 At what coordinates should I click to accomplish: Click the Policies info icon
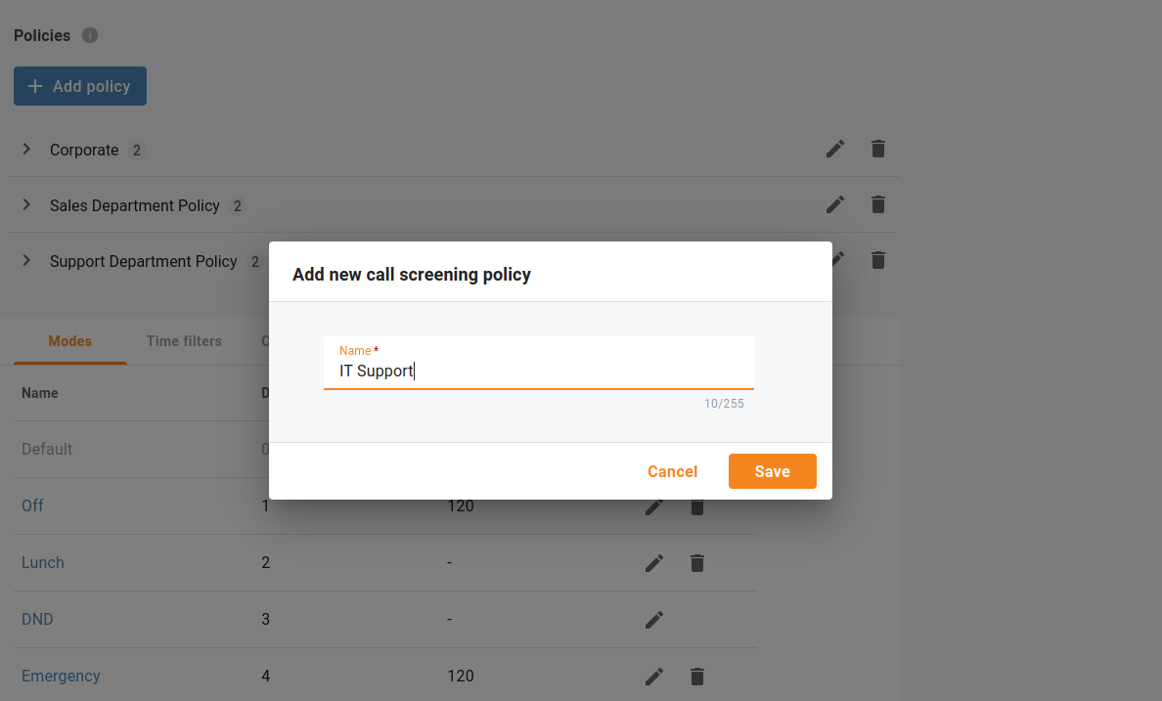tap(90, 35)
